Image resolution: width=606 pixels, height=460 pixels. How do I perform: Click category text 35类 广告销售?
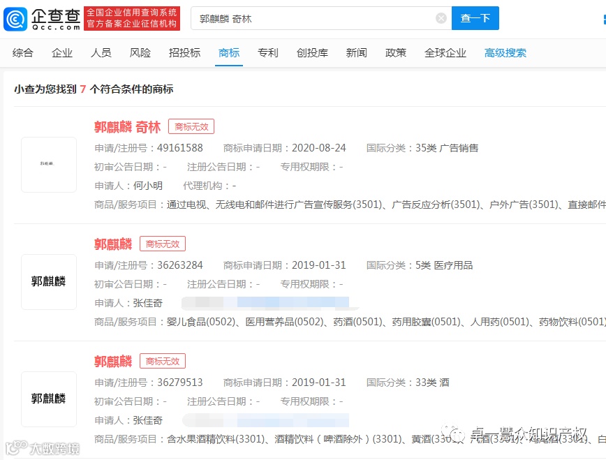coord(447,148)
